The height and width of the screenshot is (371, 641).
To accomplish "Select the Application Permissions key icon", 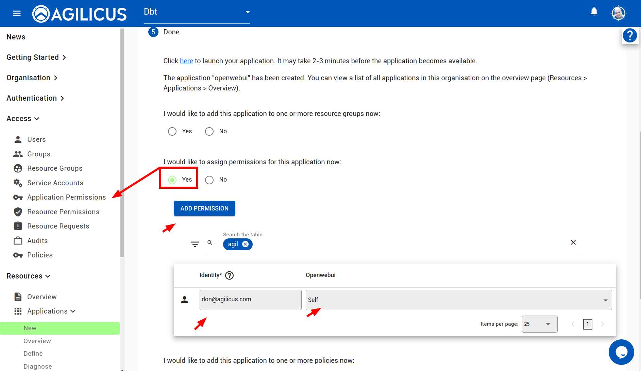I will [18, 197].
